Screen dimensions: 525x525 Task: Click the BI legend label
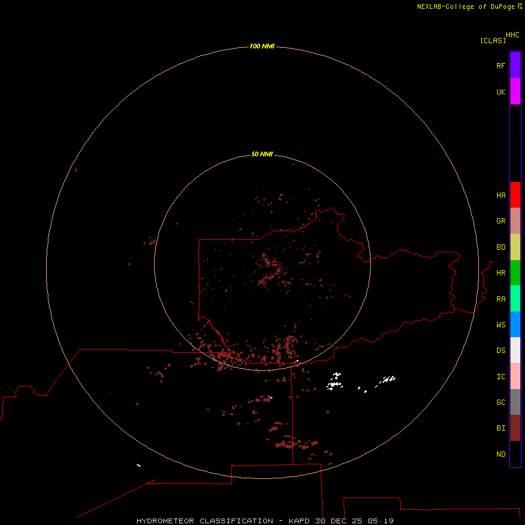tap(501, 428)
